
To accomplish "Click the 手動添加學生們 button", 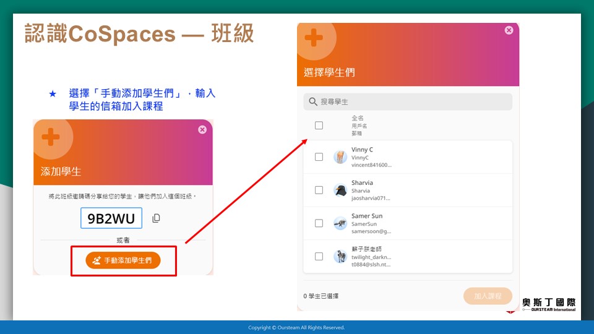I will [123, 260].
